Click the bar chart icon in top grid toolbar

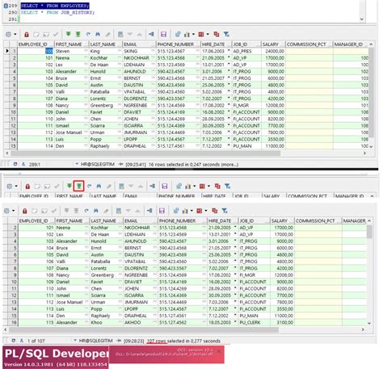coord(187,35)
